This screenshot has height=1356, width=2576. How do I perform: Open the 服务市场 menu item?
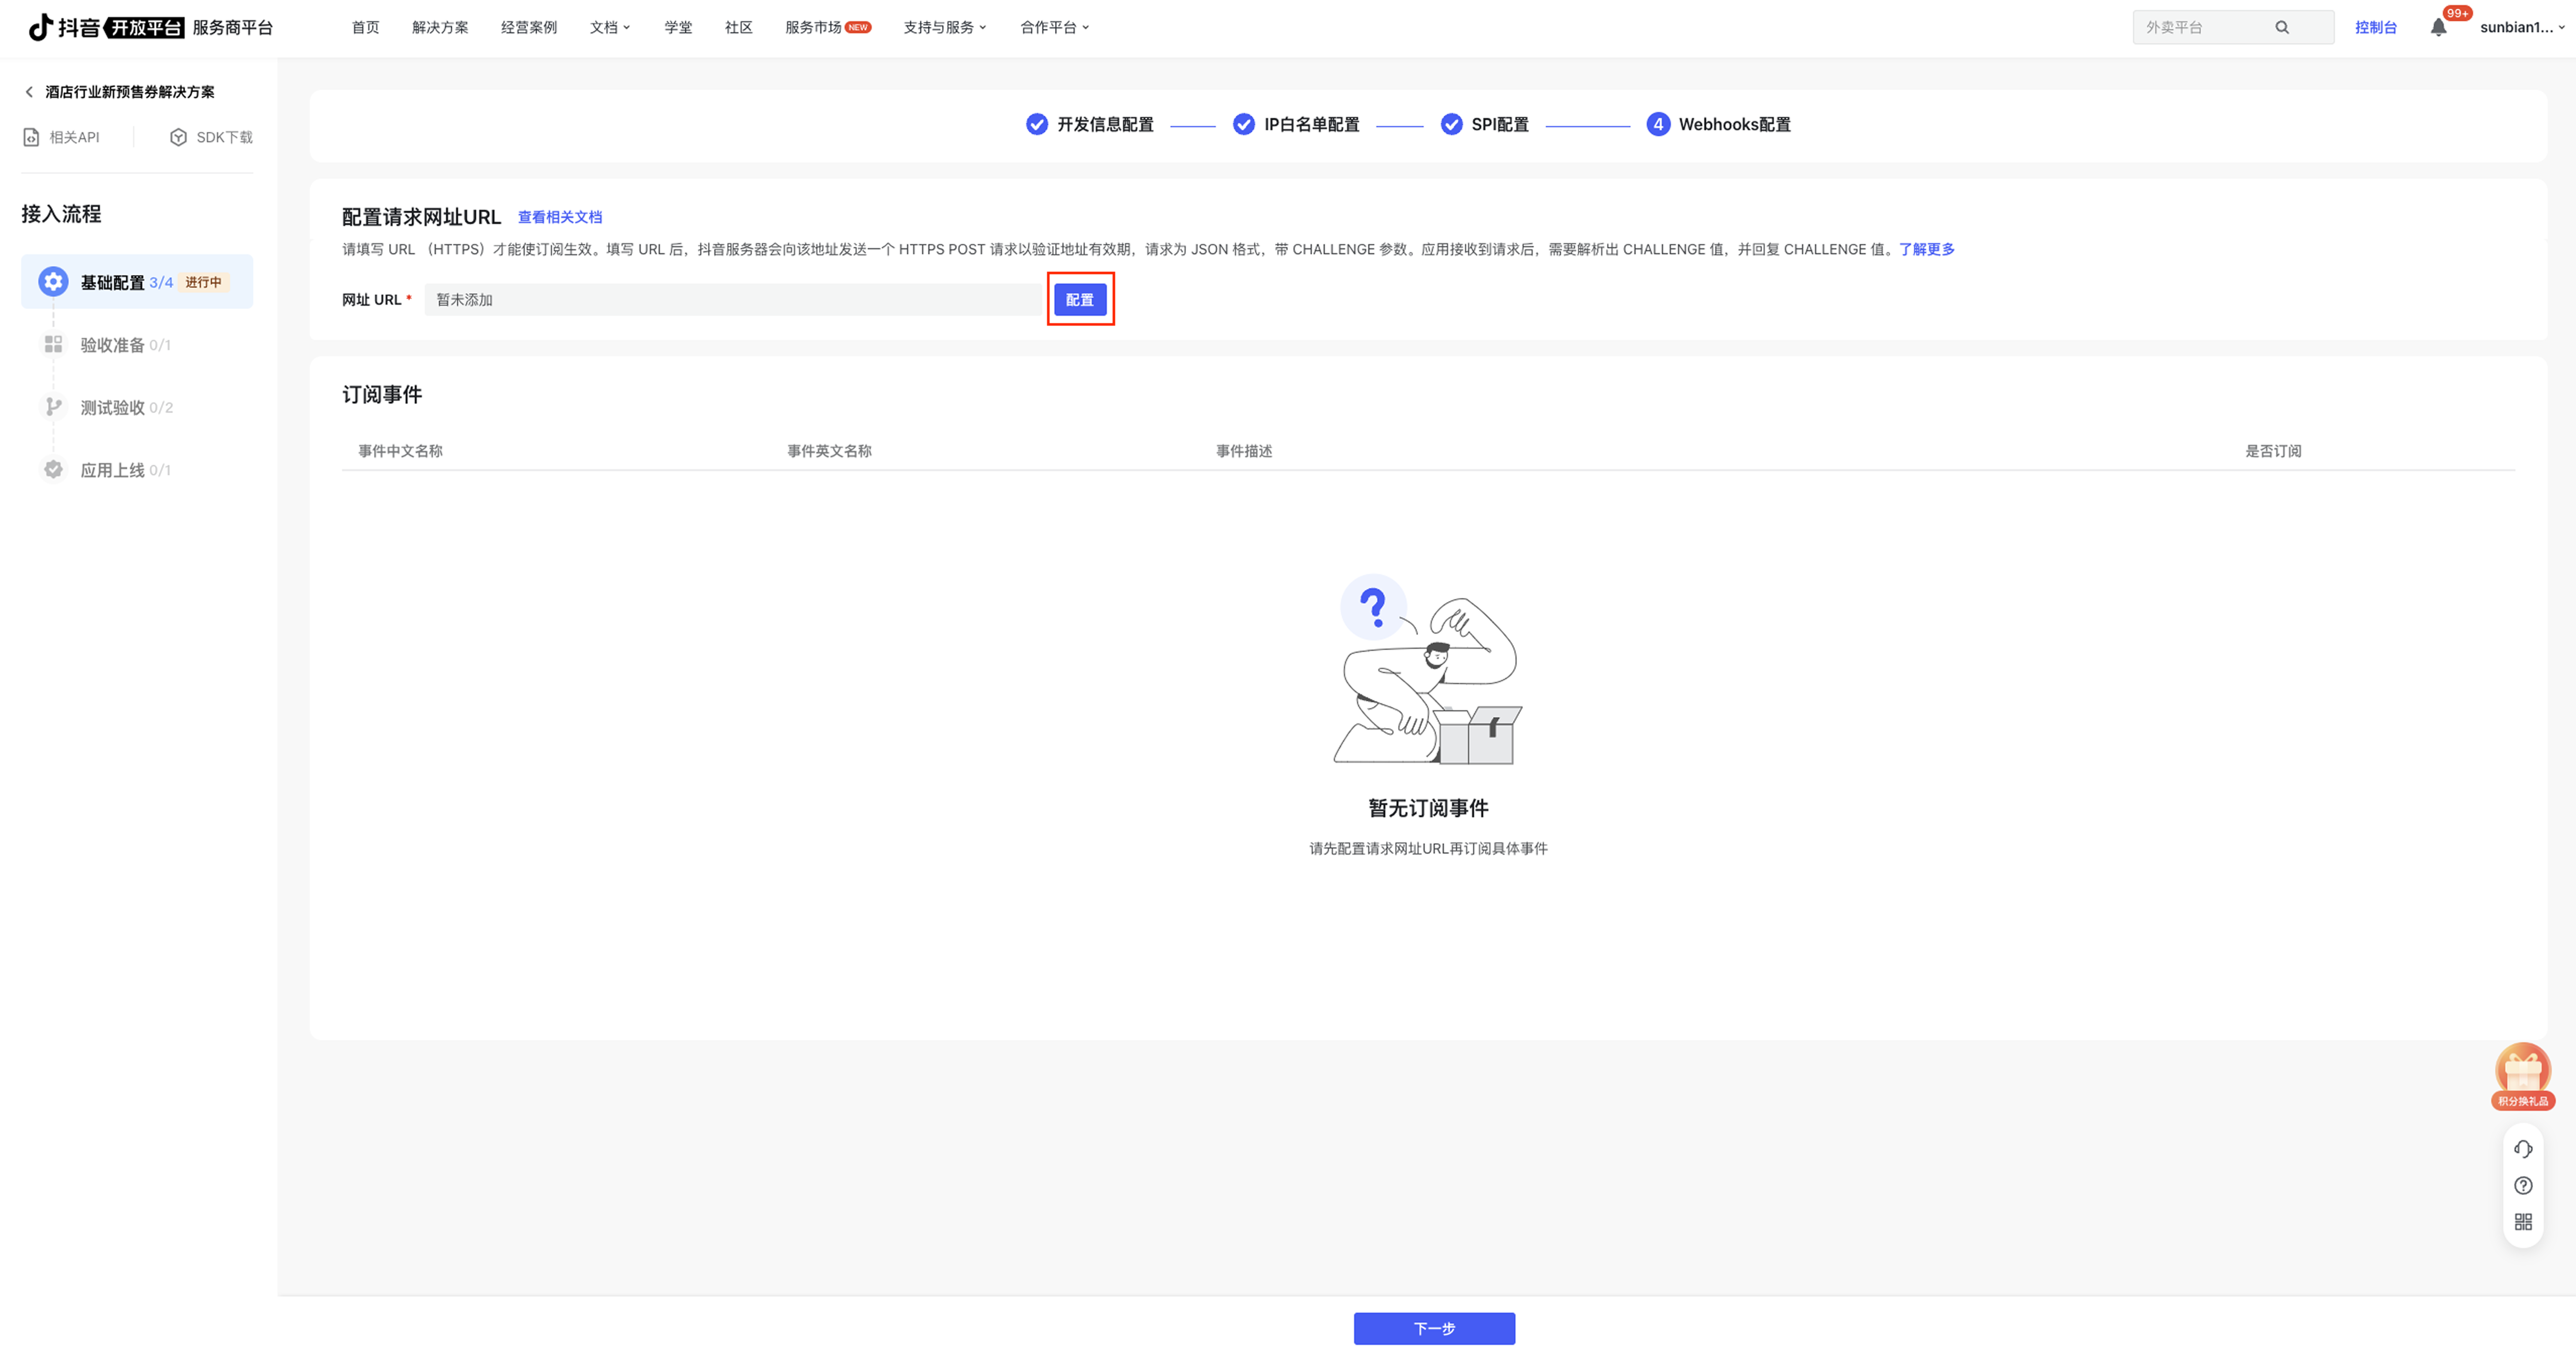(x=813, y=27)
